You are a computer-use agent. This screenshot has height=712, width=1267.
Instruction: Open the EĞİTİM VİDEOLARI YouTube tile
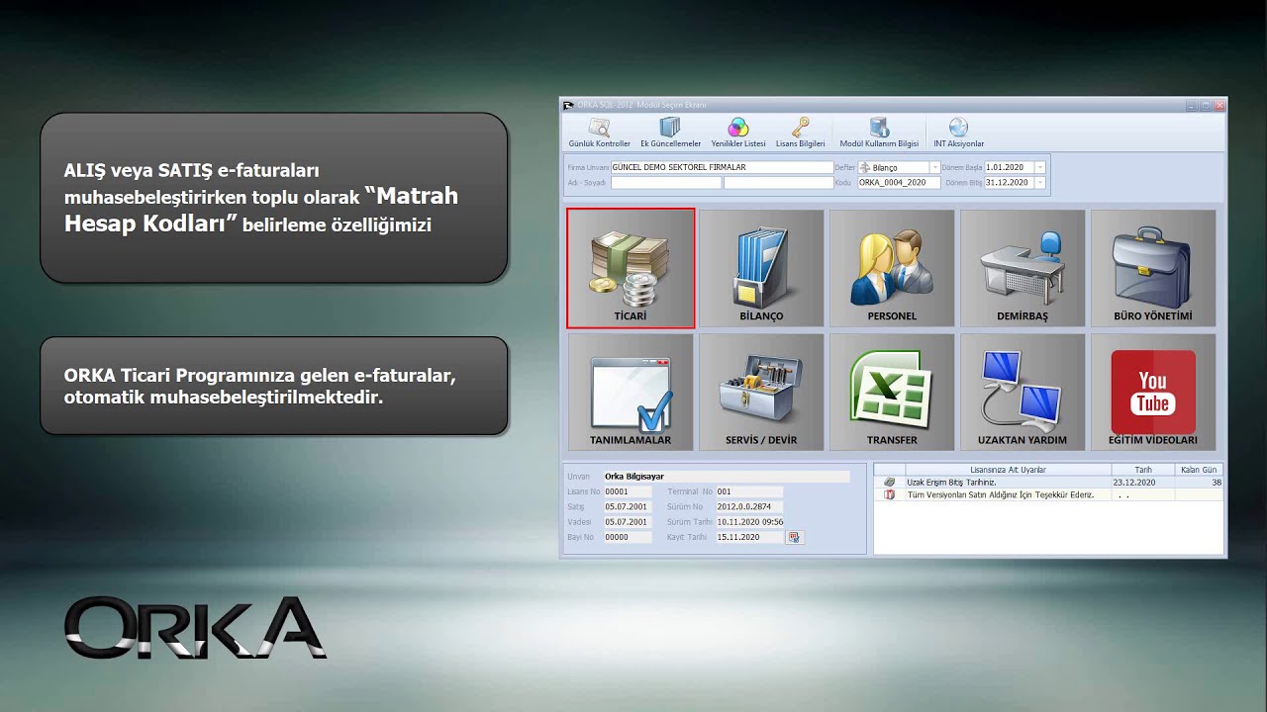[1153, 392]
